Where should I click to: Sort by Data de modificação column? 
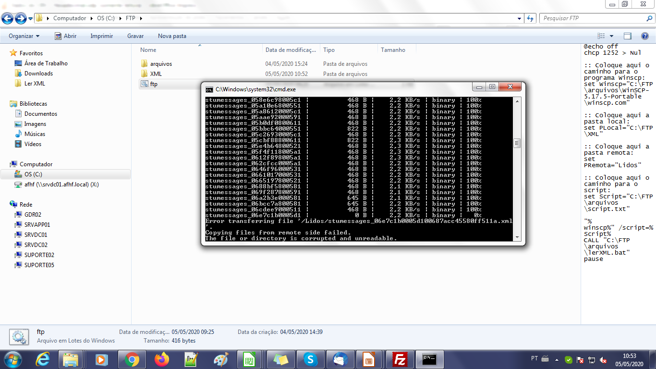(x=292, y=50)
